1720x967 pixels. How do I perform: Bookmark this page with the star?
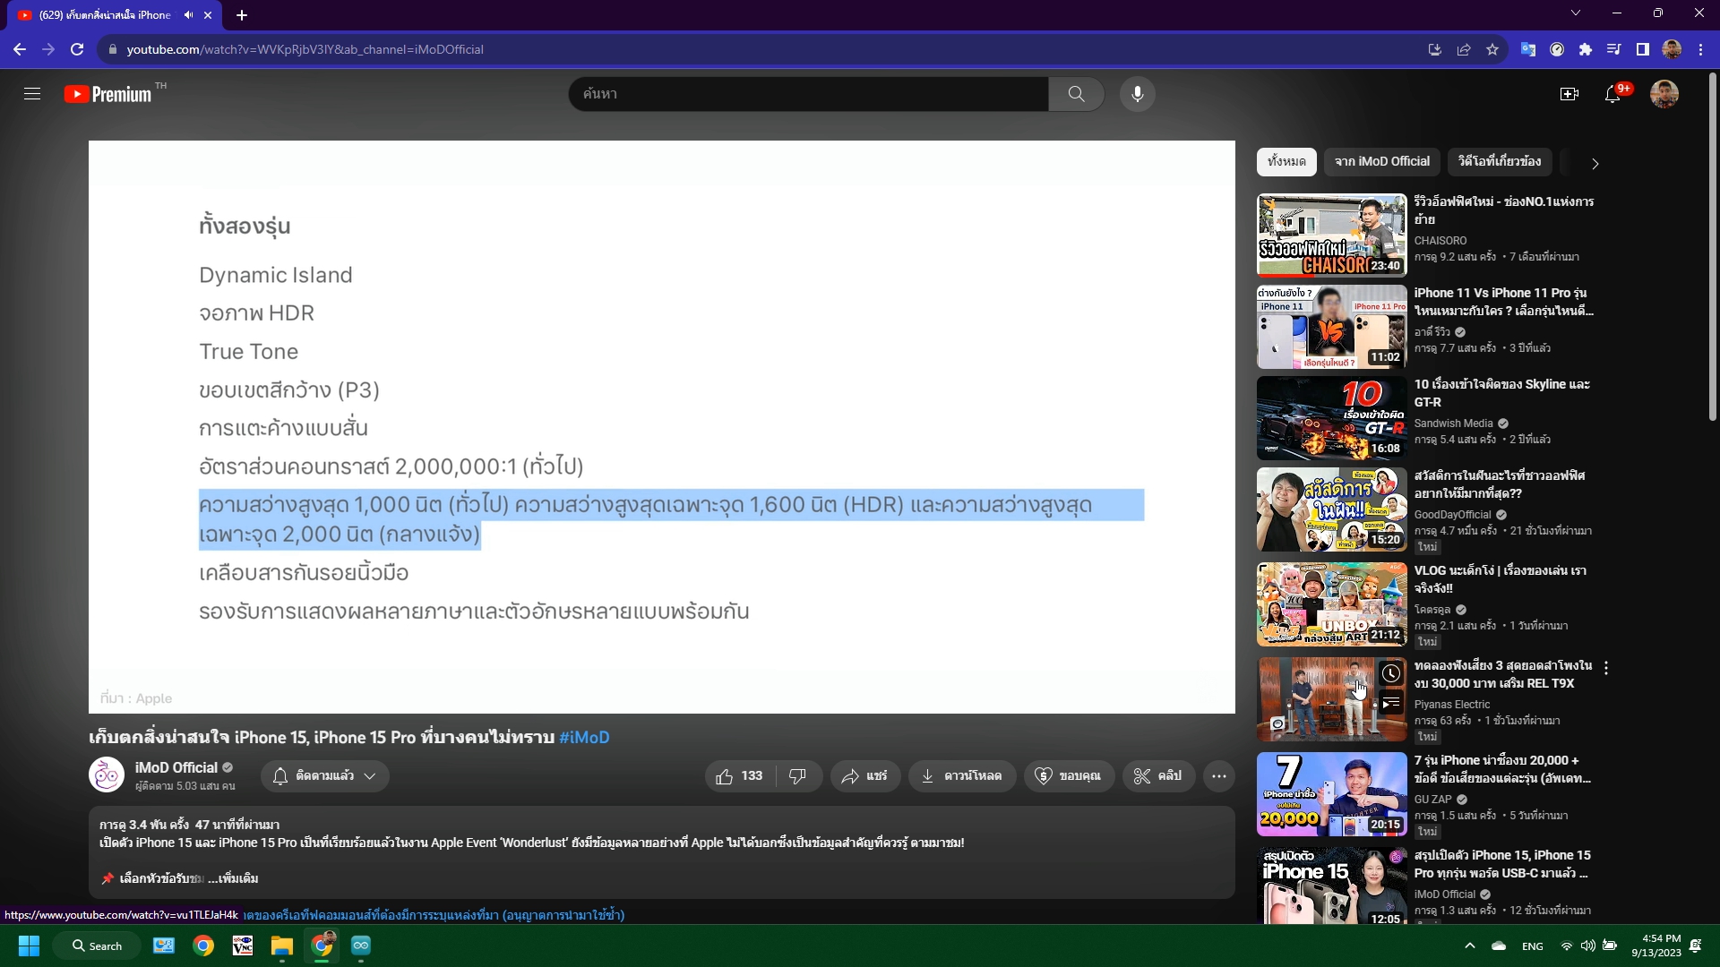tap(1492, 49)
